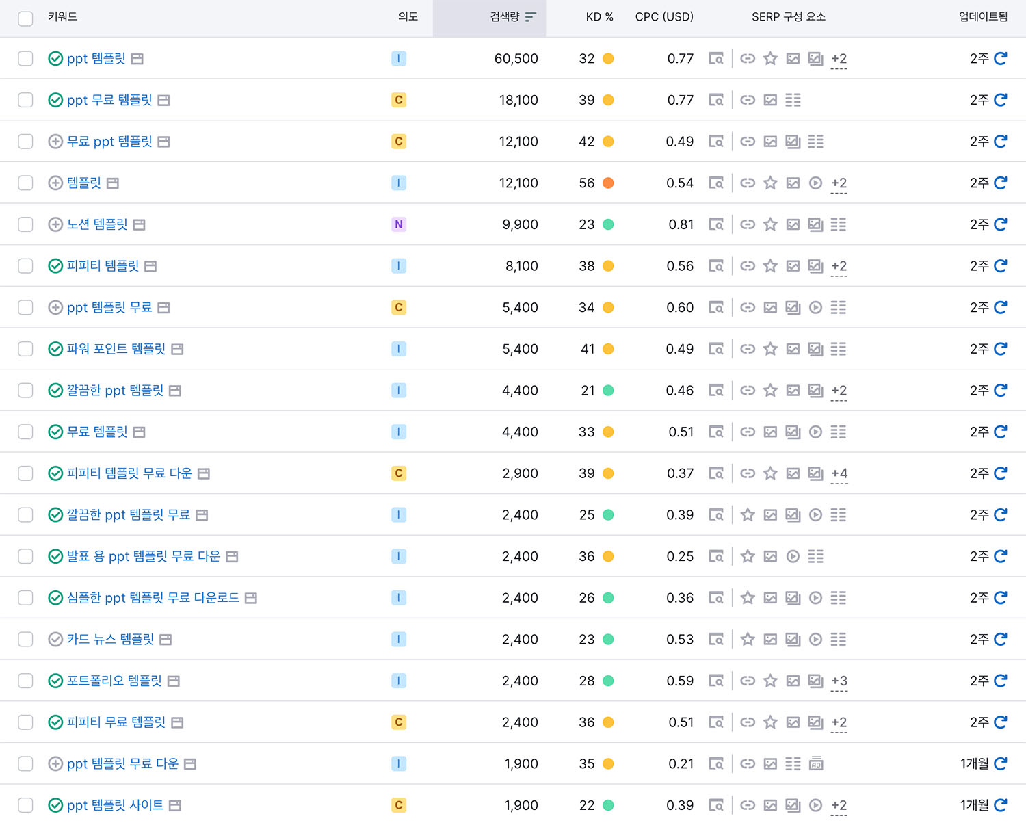Viewport: 1026px width, 825px height.
Task: Open SERP snapshot for '카드 뉴스 템플릿'
Action: pos(716,640)
